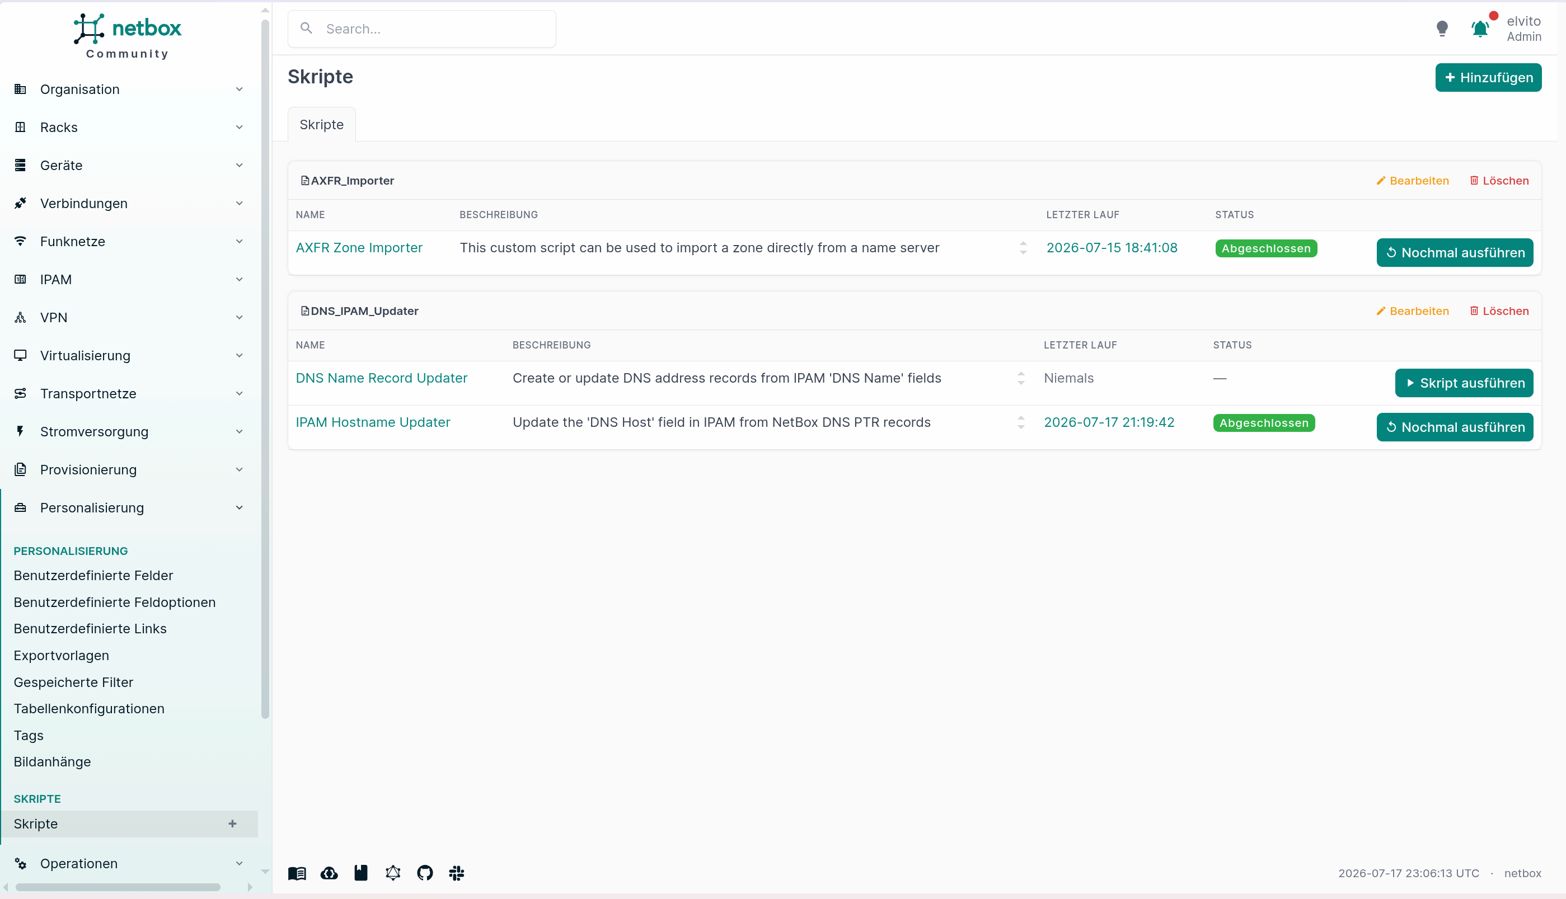Click the Virtualisierung monitor icon
1566x899 pixels.
coord(20,356)
